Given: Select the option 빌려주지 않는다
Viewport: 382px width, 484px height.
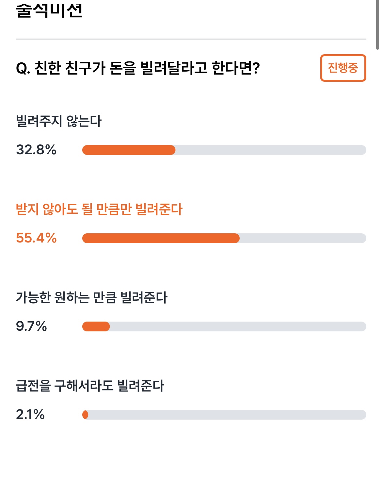Looking at the screenshot, I should [x=59, y=121].
